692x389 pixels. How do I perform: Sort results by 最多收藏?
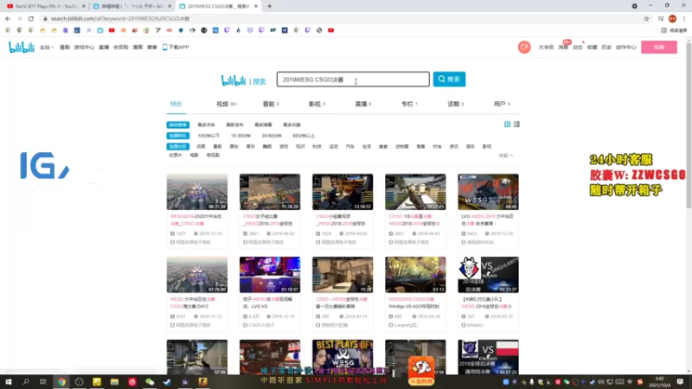click(x=292, y=124)
